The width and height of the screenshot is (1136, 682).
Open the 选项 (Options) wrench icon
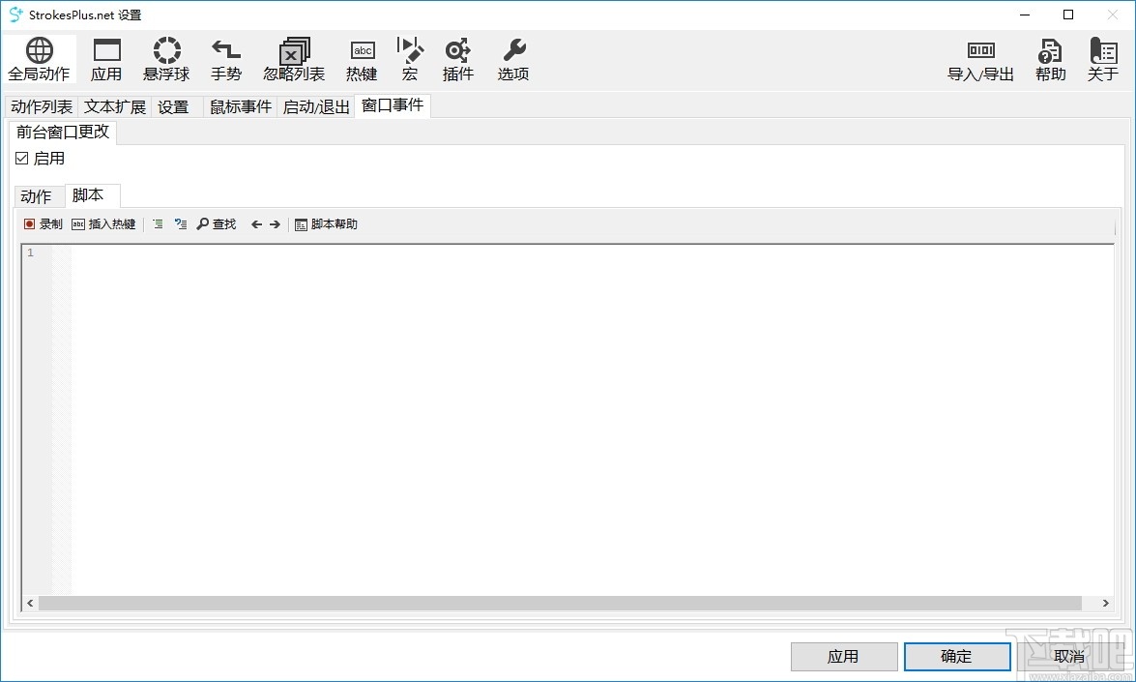coord(512,58)
